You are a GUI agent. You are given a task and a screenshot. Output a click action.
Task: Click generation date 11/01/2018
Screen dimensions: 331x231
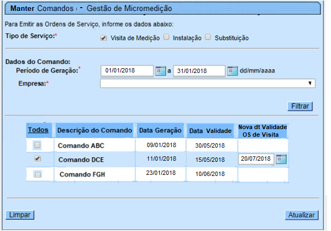(x=161, y=159)
